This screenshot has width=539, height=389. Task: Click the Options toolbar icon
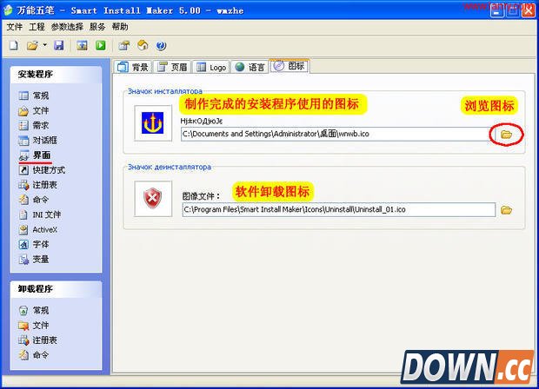(124, 45)
